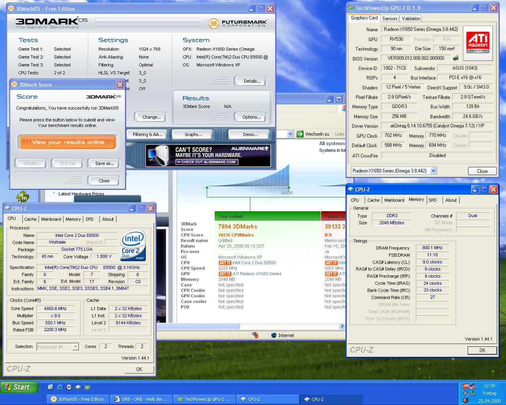Screen dimensions: 506x405
Task: Click the Change... button in 3DMark05 Settings
Action: pyautogui.click(x=151, y=117)
